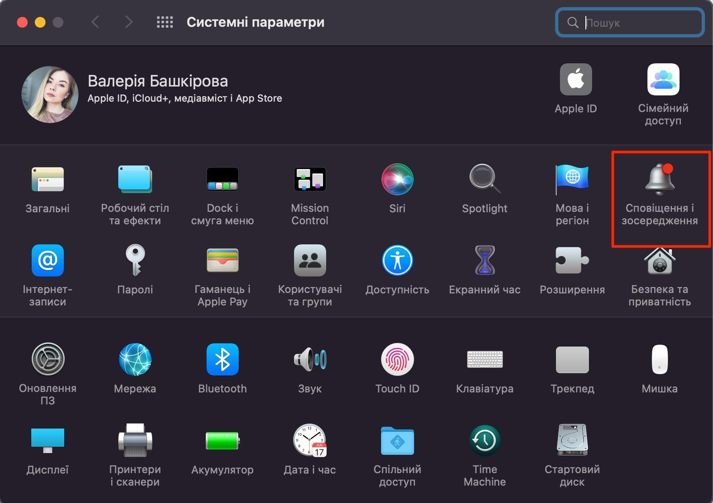
Task: Open Мережа network globe icon
Action: [x=135, y=359]
